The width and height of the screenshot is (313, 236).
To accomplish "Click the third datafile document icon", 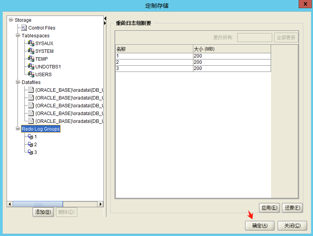I will [31, 105].
